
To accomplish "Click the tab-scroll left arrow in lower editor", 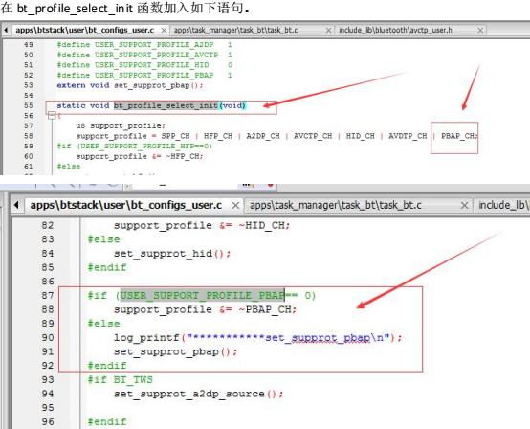I will click(x=16, y=205).
